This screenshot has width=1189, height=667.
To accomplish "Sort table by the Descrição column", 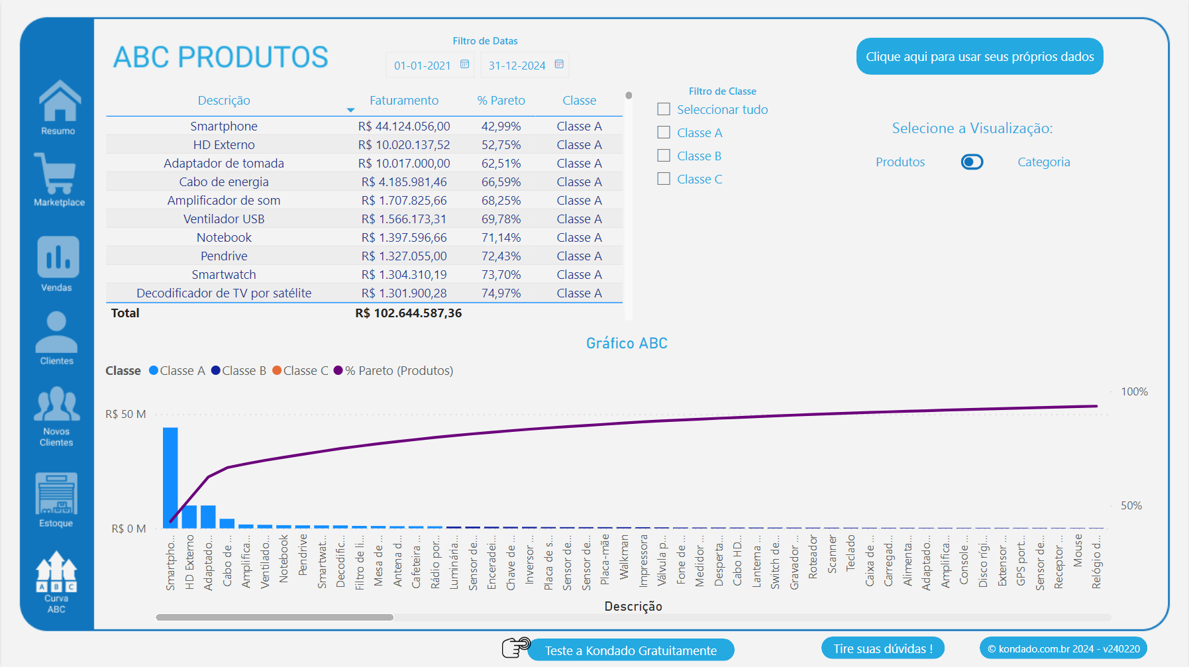I will click(224, 100).
